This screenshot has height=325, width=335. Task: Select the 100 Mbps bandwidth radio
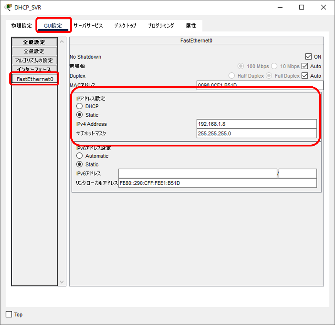coord(241,66)
